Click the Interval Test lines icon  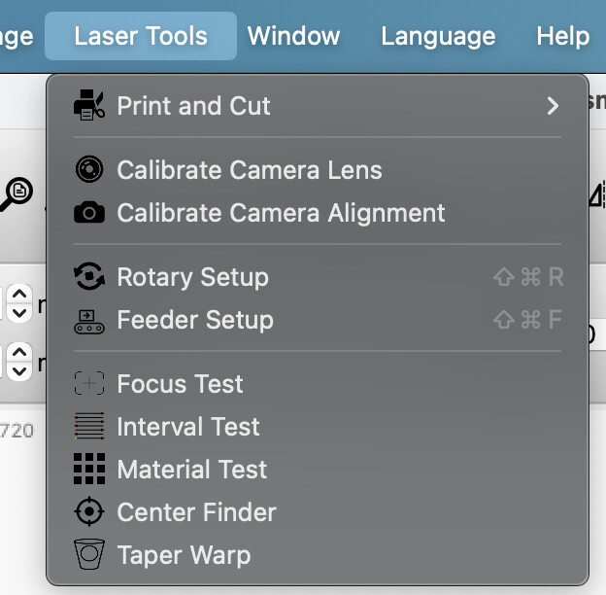click(x=89, y=426)
